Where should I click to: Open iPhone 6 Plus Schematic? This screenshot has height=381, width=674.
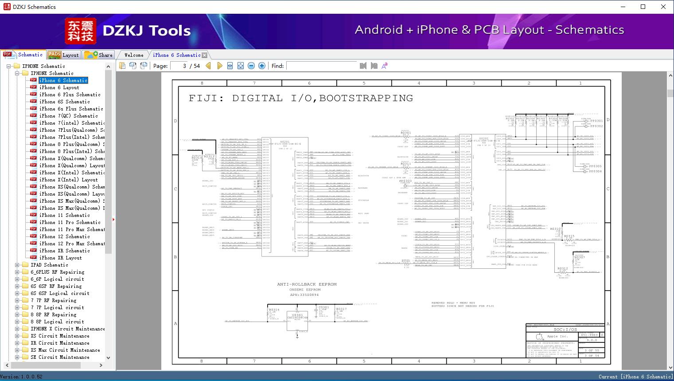pos(70,94)
